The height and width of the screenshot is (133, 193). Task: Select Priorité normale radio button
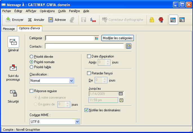coord(31,62)
